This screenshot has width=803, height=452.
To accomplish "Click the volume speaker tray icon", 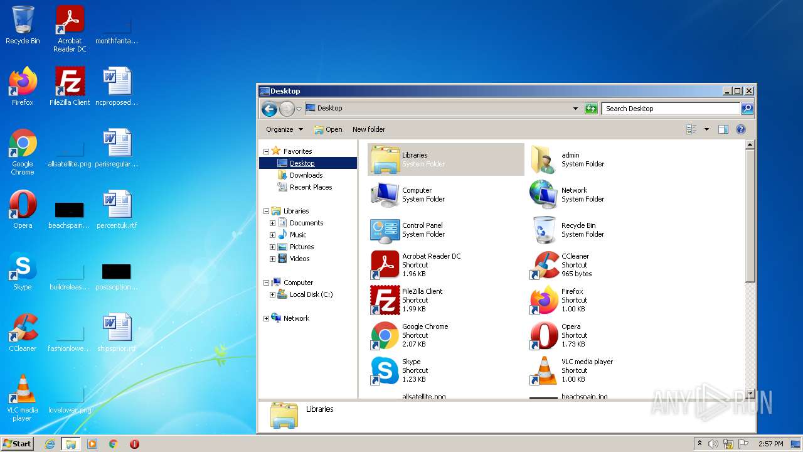I will tap(713, 444).
